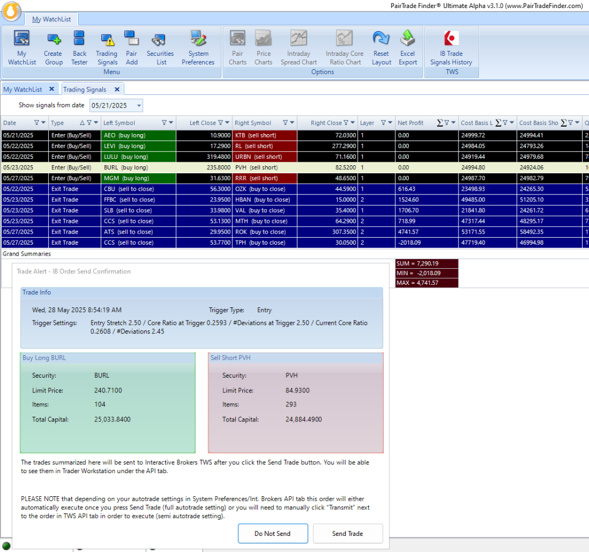589x552 pixels.
Task: Launch the Back Tester
Action: tap(79, 48)
